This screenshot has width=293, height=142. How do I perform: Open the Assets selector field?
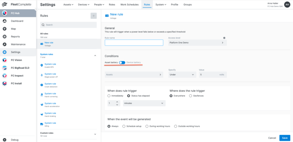coord(134,75)
